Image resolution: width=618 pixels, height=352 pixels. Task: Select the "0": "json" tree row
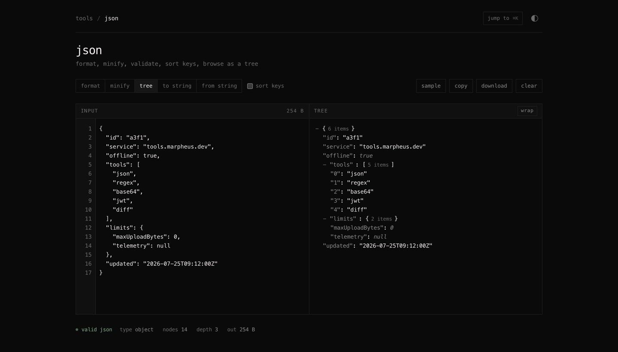click(x=348, y=174)
